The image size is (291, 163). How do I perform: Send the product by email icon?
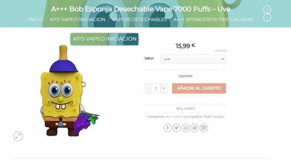pos(185,128)
